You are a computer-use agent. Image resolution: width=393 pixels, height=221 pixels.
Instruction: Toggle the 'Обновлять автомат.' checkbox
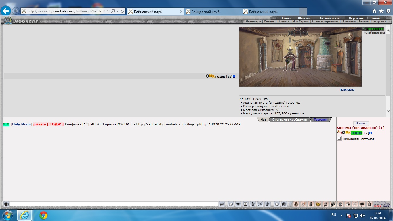click(x=339, y=138)
